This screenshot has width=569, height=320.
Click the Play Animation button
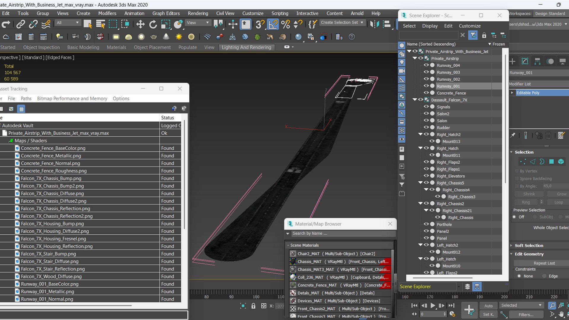[x=433, y=305]
